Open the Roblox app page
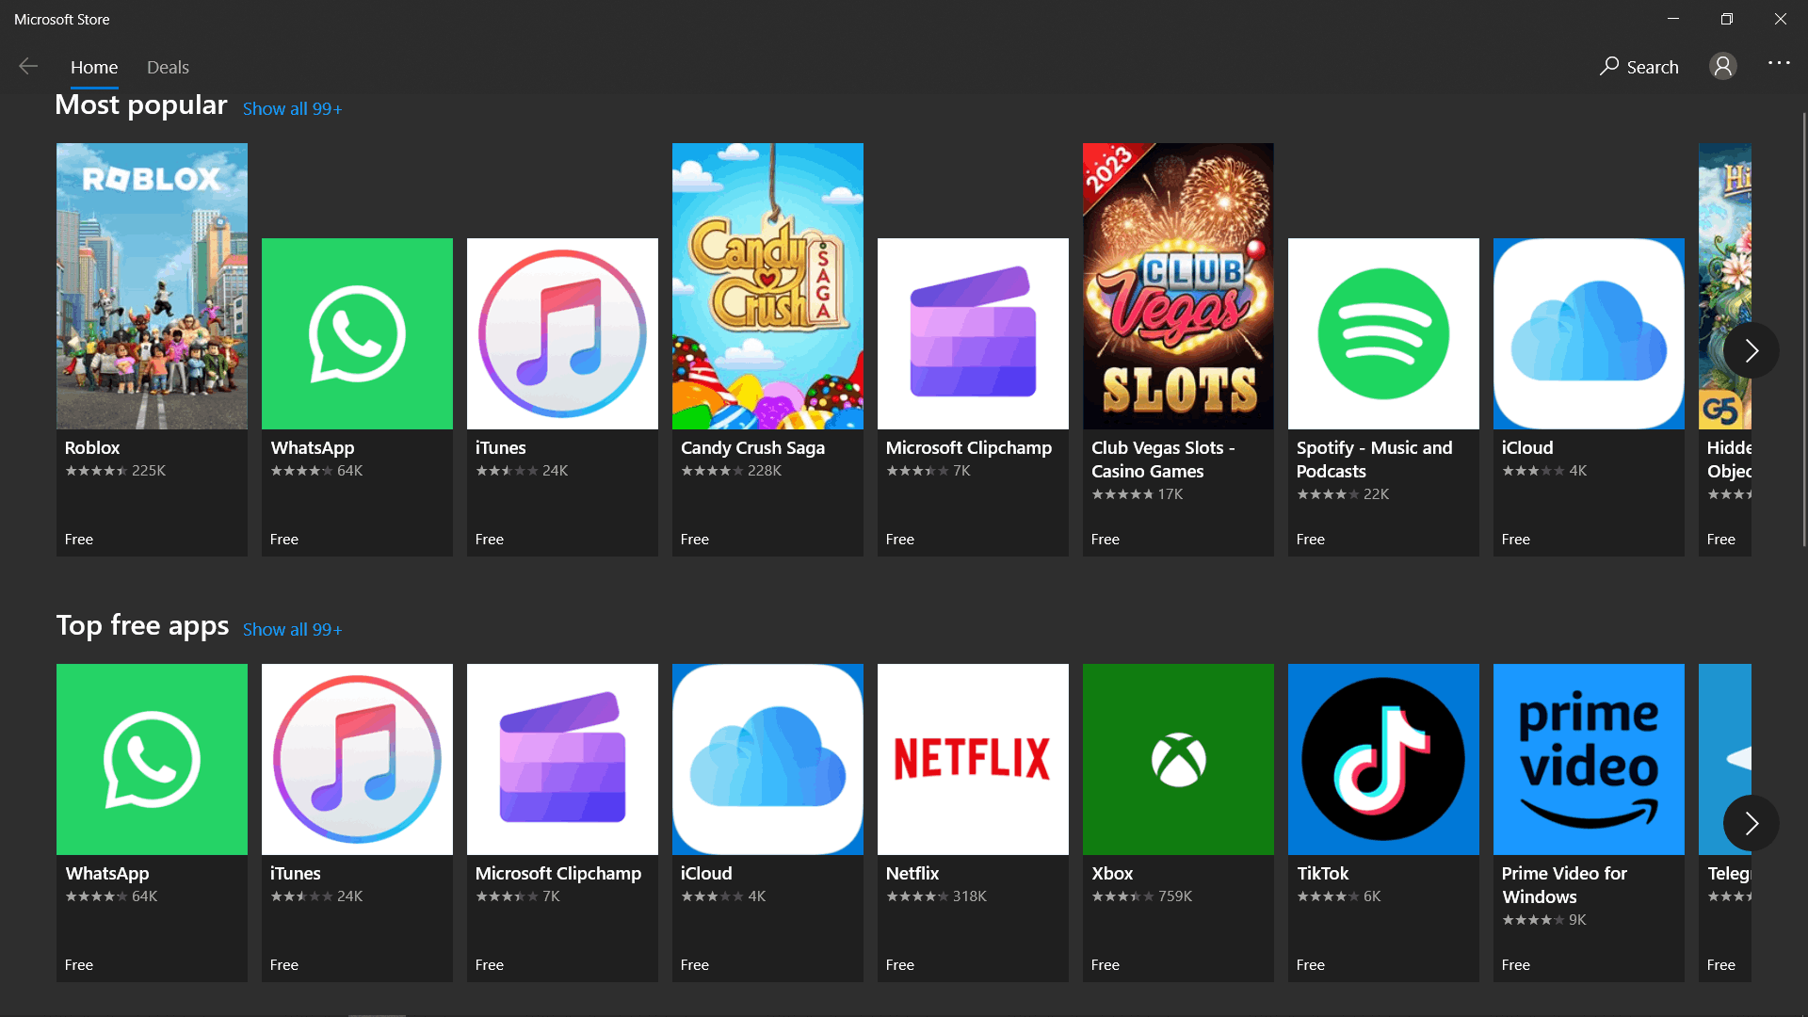Screen dimensions: 1808x1017 (152, 349)
